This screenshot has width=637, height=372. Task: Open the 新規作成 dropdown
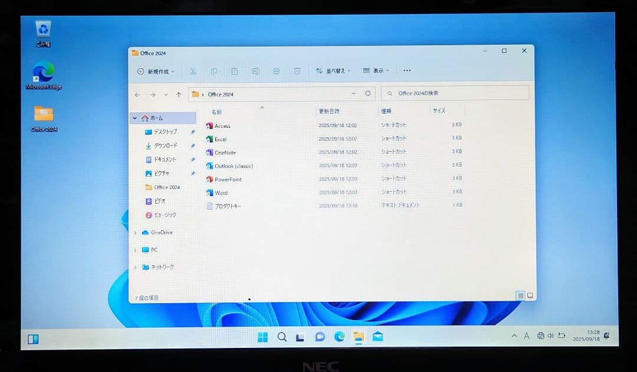(156, 72)
